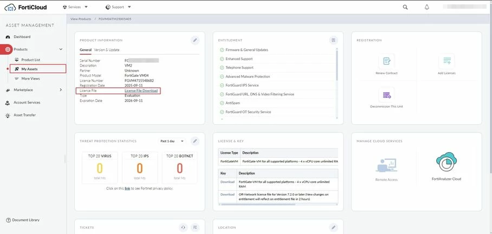Edit Product Information with pencil icon
Image resolution: width=492 pixels, height=234 pixels.
(x=195, y=40)
